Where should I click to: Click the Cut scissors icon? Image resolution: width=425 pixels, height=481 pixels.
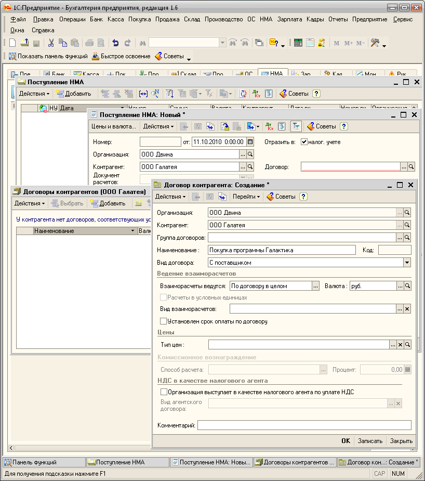click(51, 43)
